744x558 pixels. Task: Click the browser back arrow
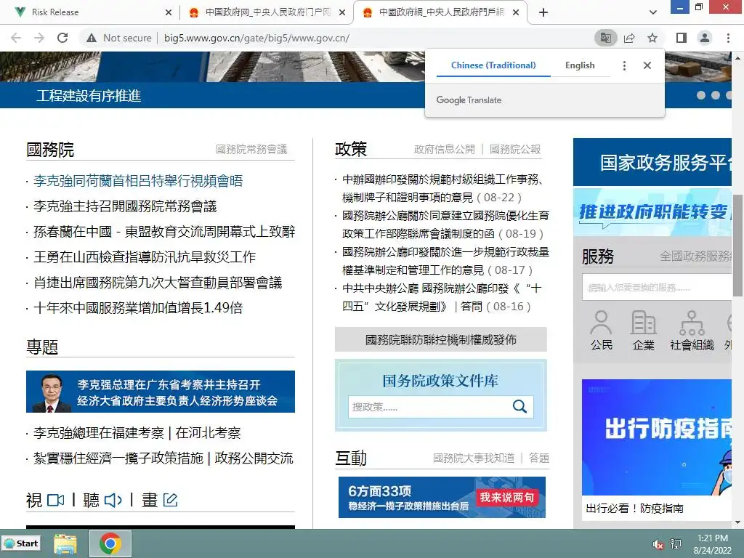click(16, 38)
